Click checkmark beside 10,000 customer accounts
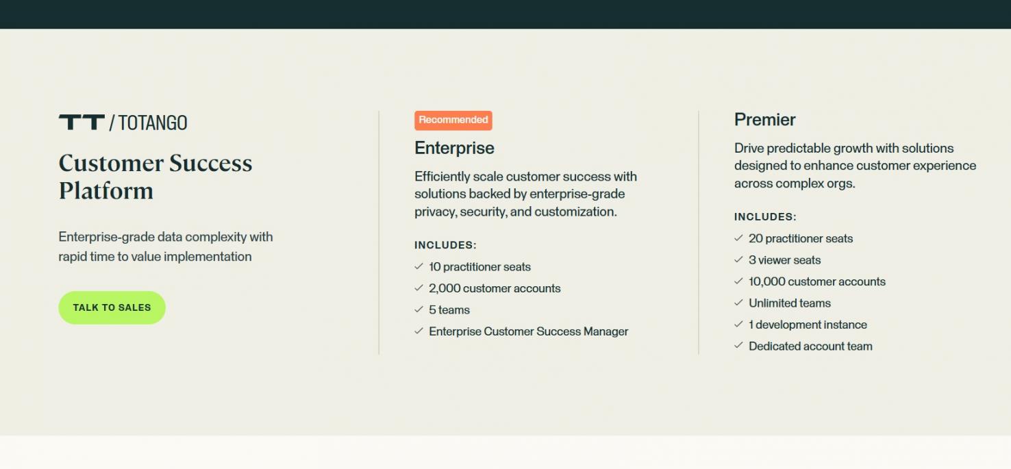Image resolution: width=1011 pixels, height=469 pixels. [738, 281]
